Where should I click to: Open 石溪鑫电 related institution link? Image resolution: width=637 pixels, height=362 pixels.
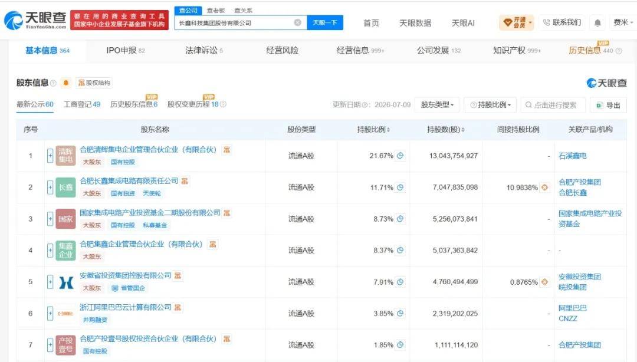(x=572, y=156)
